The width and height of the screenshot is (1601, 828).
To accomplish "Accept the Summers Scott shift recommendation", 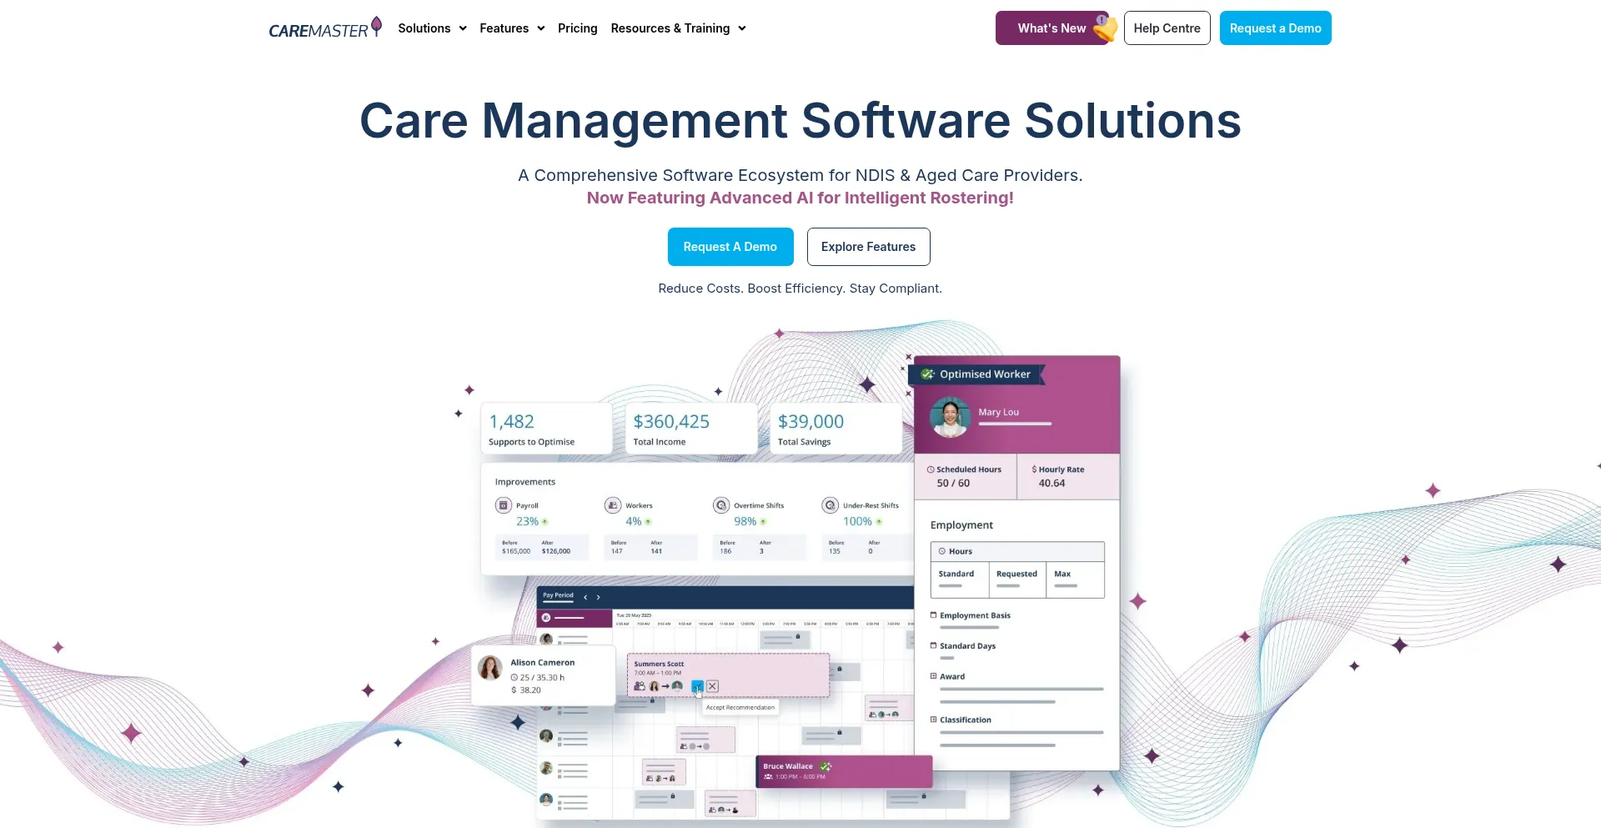I will click(x=697, y=686).
